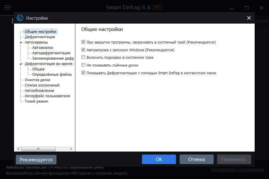Enable hiding removable disks

(83, 65)
